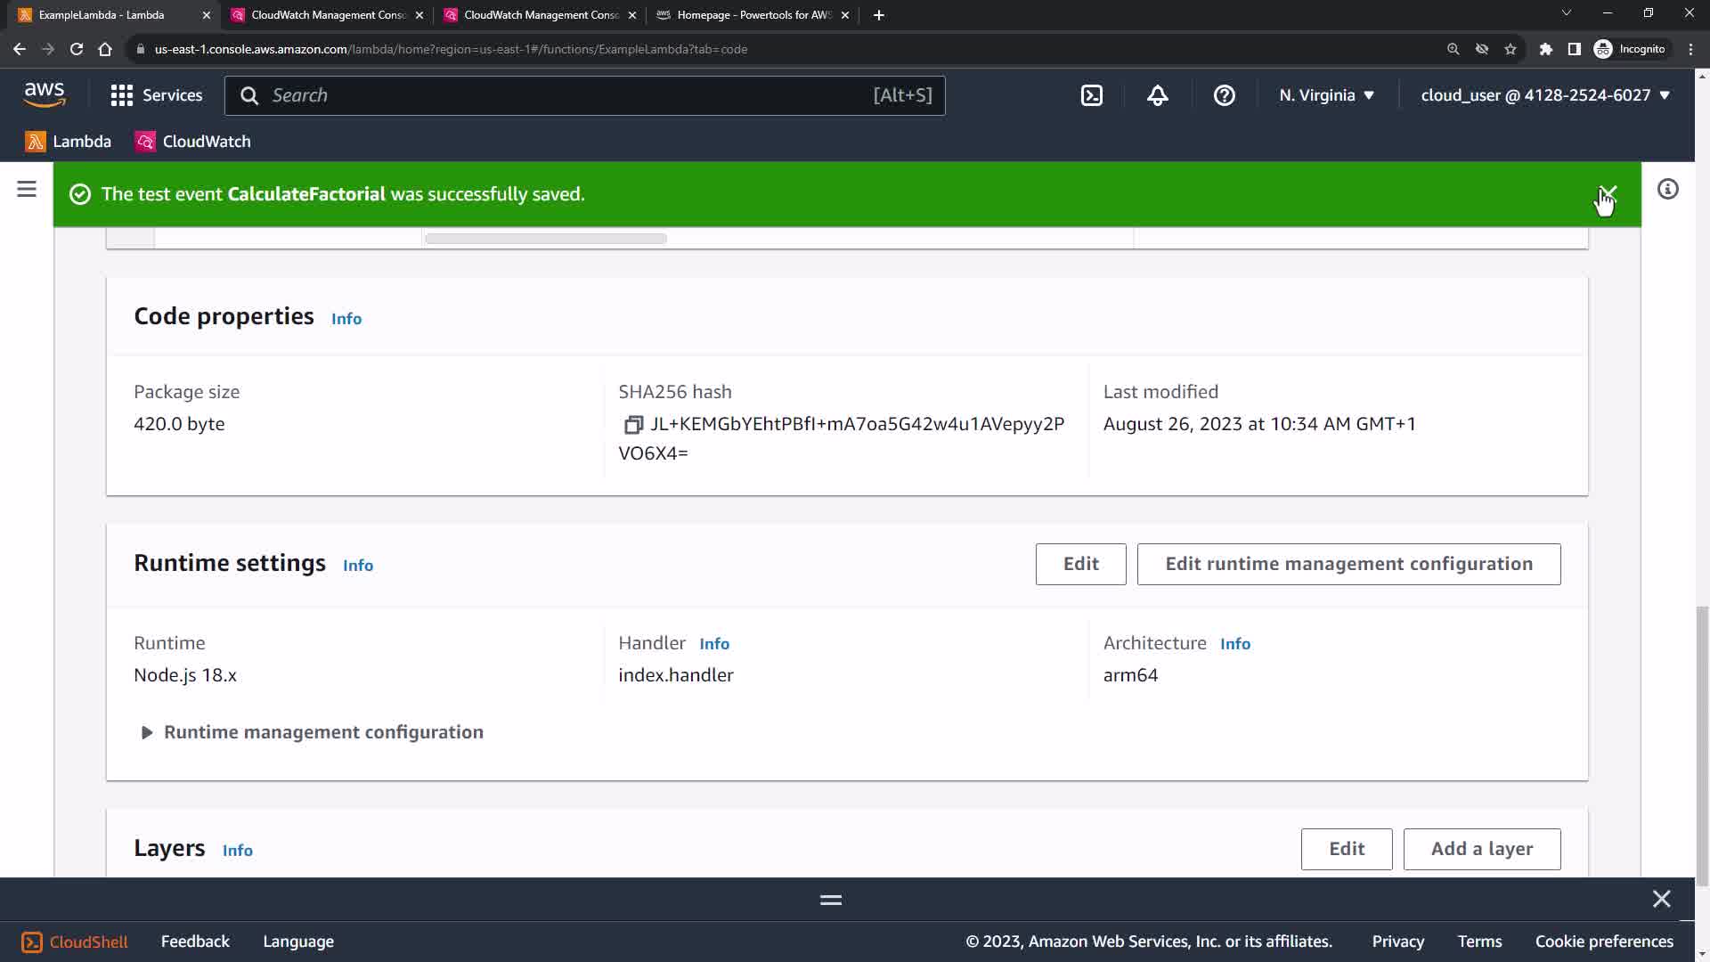Open the CloudShell terminal icon in header
The image size is (1710, 962).
point(1092,95)
